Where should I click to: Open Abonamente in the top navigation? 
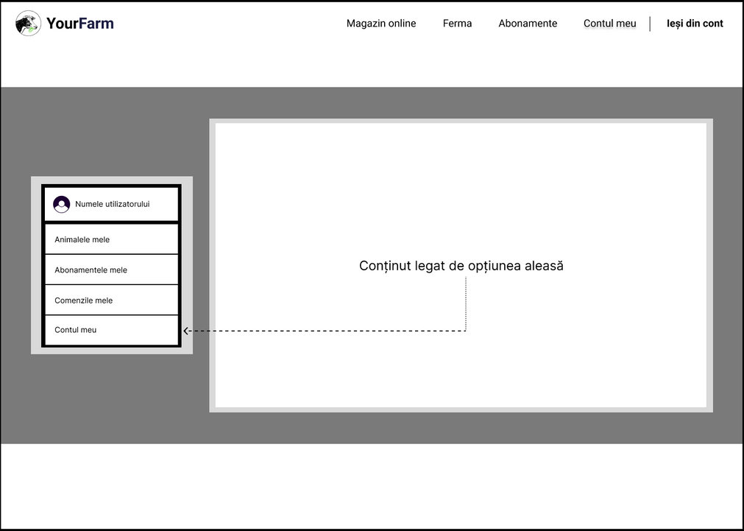coord(528,24)
